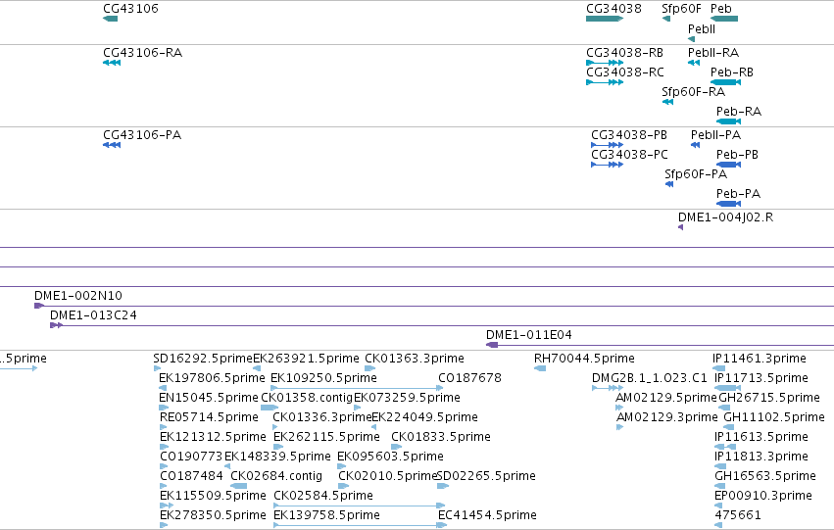Click the IP11713.5prime EST label
The height and width of the screenshot is (530, 834).
(x=761, y=378)
